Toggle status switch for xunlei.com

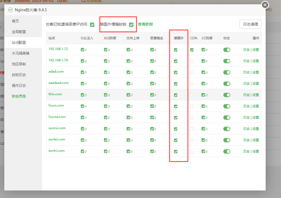coord(227,140)
